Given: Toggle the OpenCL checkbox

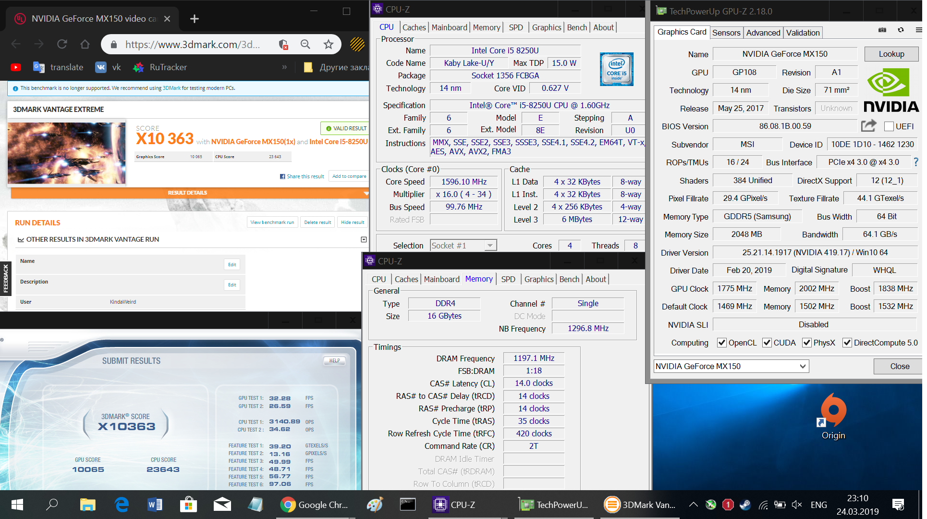Looking at the screenshot, I should (x=721, y=343).
